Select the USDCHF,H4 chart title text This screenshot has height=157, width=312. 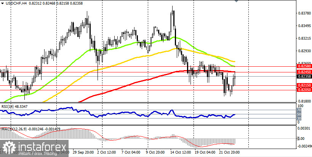point(16,3)
